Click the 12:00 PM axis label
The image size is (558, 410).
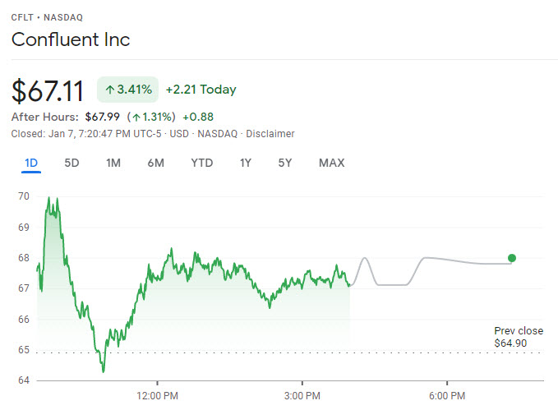click(x=157, y=396)
